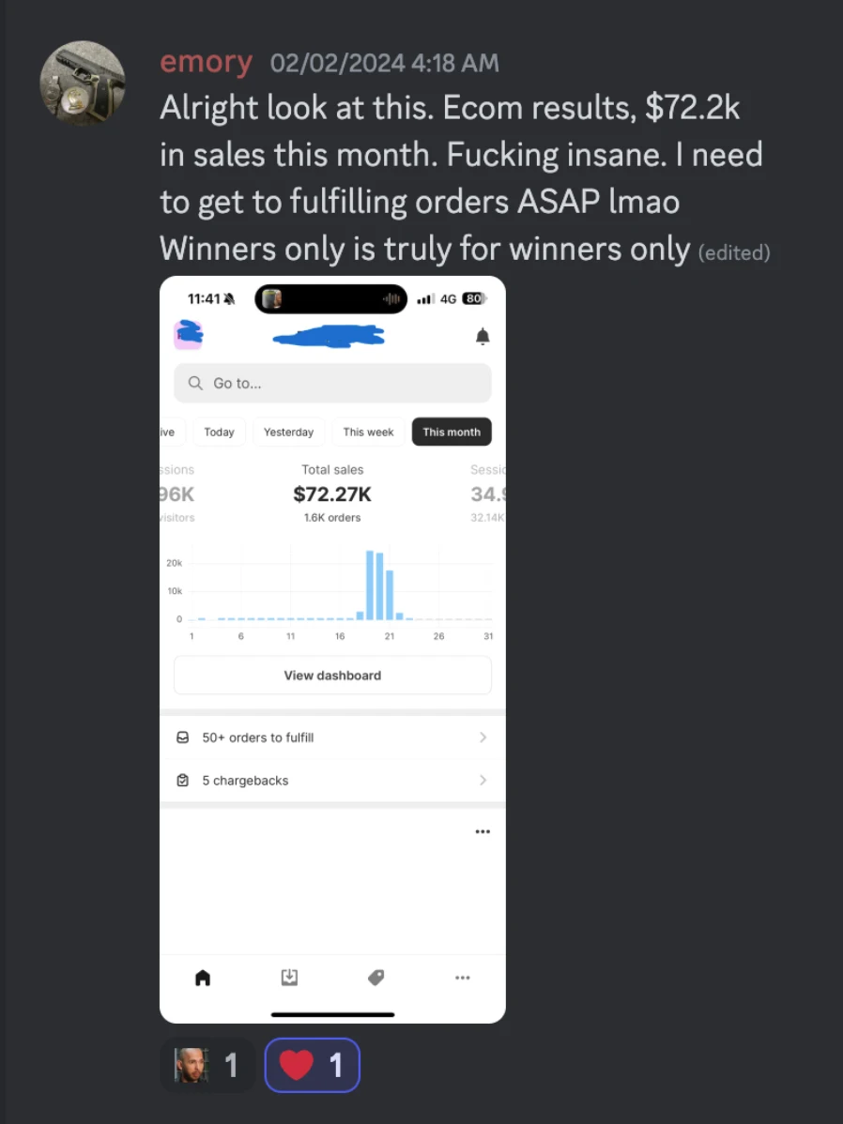The image size is (843, 1124).
Task: Switch to the Today filter
Action: [x=219, y=433]
